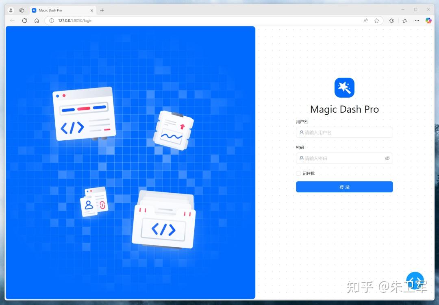Refresh the login page
This screenshot has width=439, height=305.
[24, 20]
